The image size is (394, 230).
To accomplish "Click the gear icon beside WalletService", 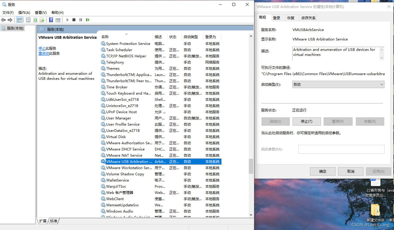I will point(103,180).
